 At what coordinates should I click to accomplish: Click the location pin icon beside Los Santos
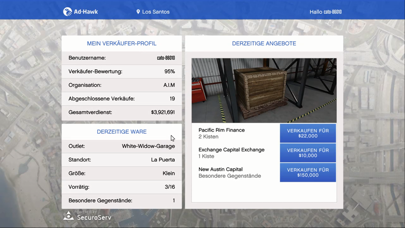click(138, 12)
